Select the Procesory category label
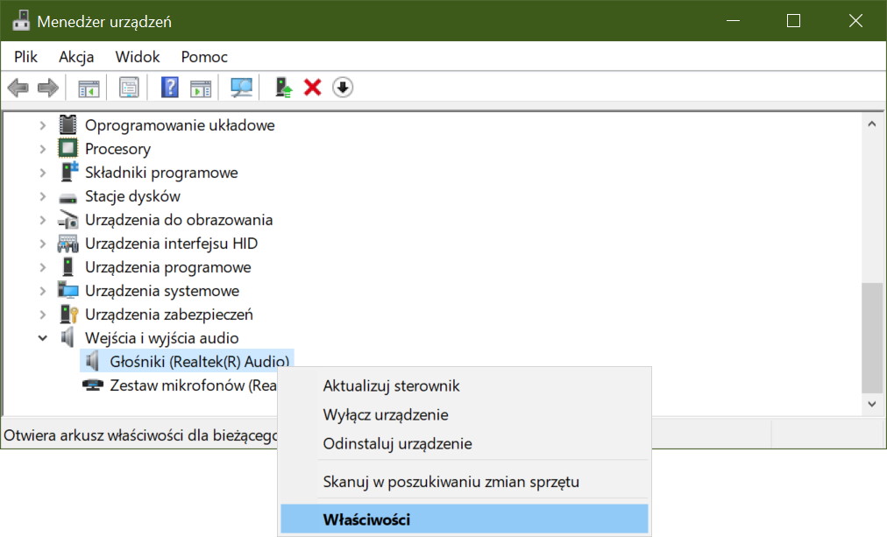887x537 pixels. (117, 149)
